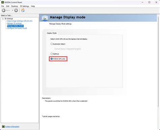Image resolution: width=160 pixels, height=130 pixels.
Task: Maximize the NVIDIA Control Panel window
Action: (x=149, y=2)
